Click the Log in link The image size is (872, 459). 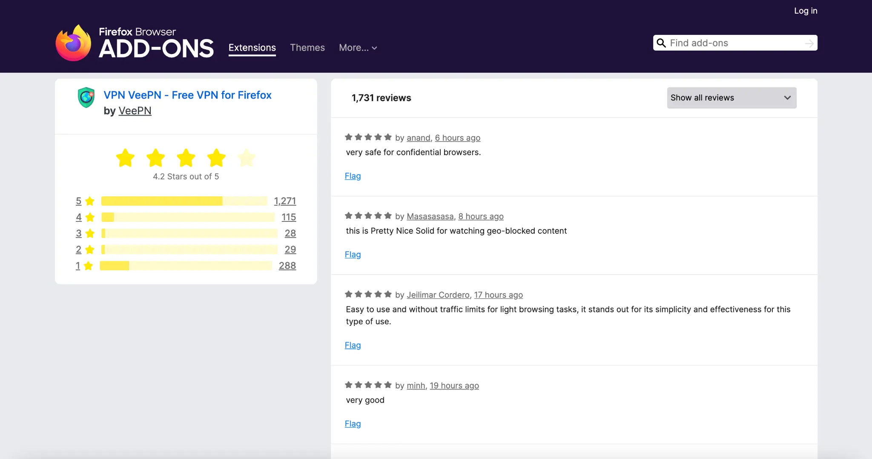click(805, 11)
